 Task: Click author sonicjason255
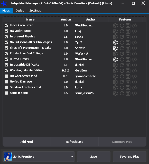pyautogui.click(x=85, y=93)
